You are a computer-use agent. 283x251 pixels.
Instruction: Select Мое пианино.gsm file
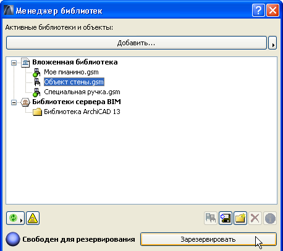tap(71, 72)
